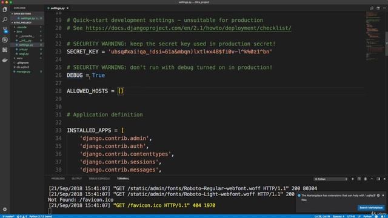Switch to the Problems panel tab

pos(58,179)
